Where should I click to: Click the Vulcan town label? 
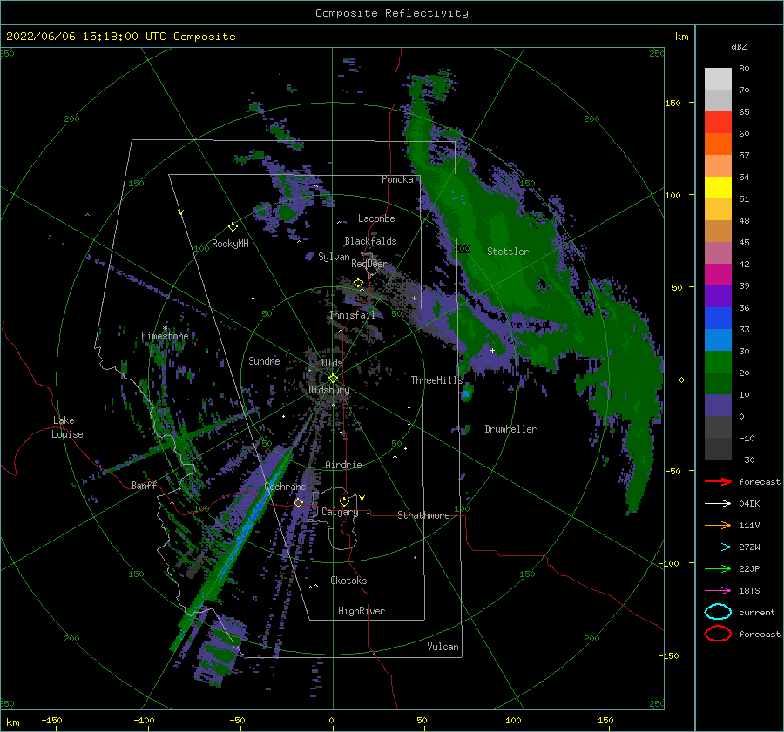[x=443, y=647]
